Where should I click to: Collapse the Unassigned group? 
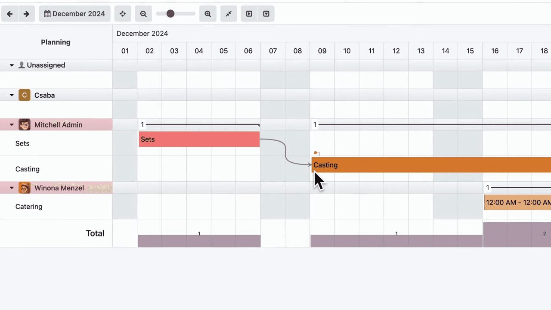click(x=12, y=65)
